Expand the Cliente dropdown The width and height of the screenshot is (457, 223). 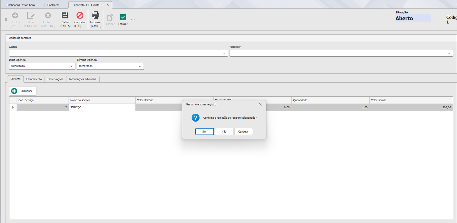[224, 53]
